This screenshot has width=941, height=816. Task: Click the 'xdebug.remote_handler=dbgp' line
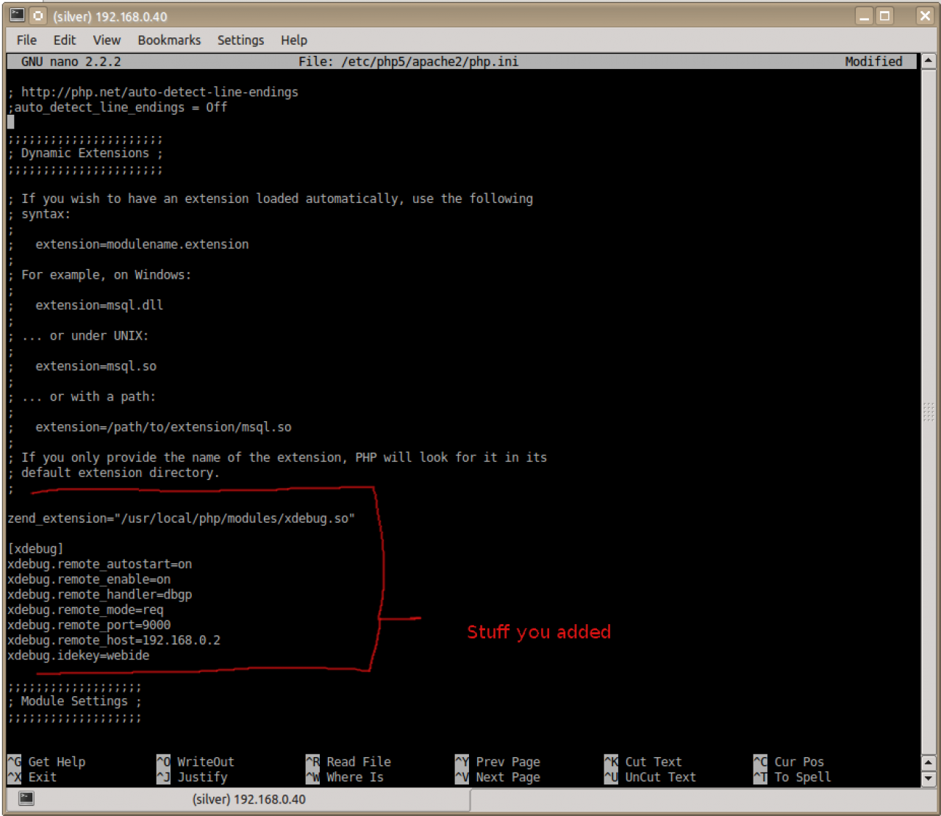click(x=100, y=595)
